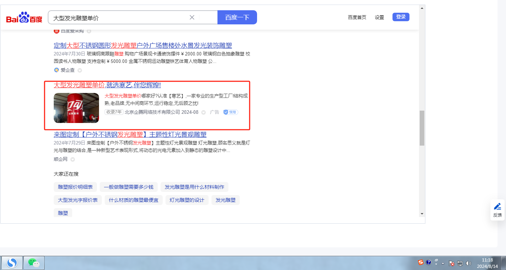Click the 保障 shield badge
Image resolution: width=506 pixels, height=270 pixels.
[x=231, y=112]
